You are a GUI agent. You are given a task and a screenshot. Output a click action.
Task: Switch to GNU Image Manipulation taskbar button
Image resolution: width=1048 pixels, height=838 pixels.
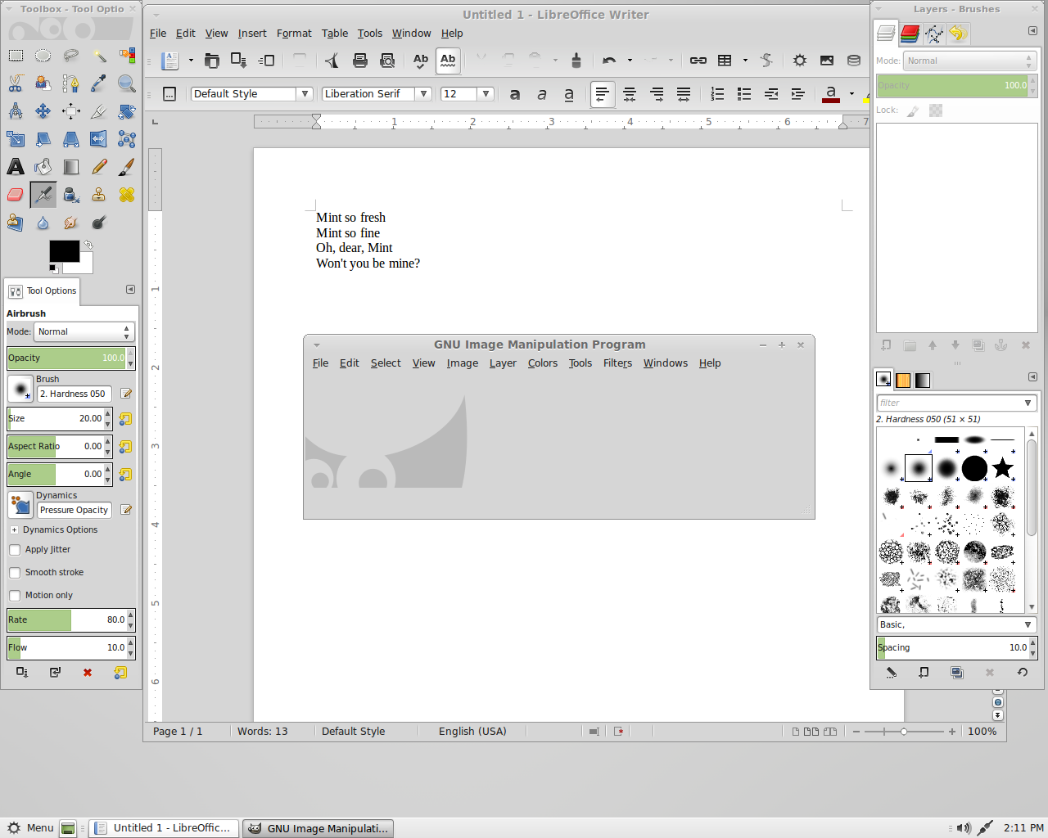(318, 828)
